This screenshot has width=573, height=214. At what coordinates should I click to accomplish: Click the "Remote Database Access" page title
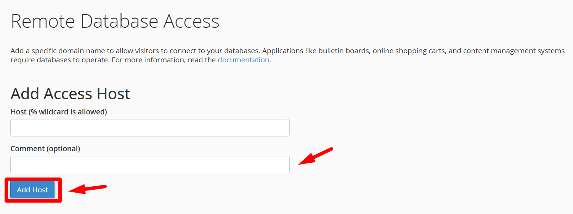click(x=115, y=21)
